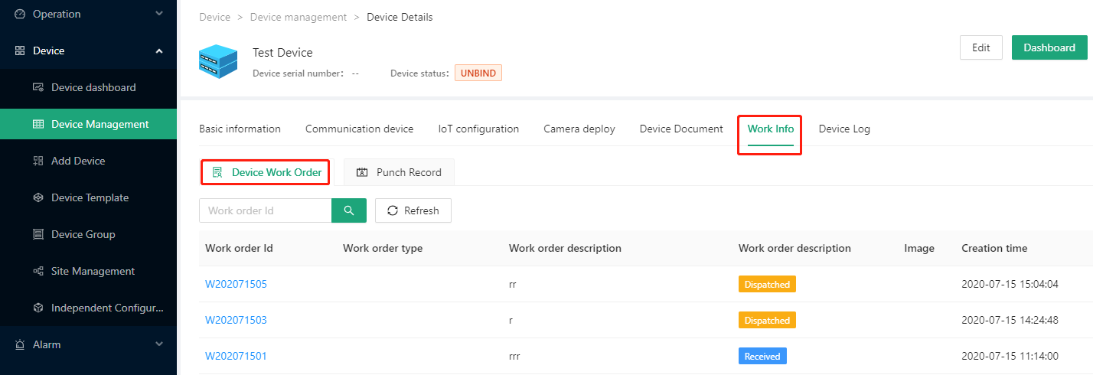This screenshot has height=375, width=1093.
Task: Open the green Dashboard button
Action: 1049,47
